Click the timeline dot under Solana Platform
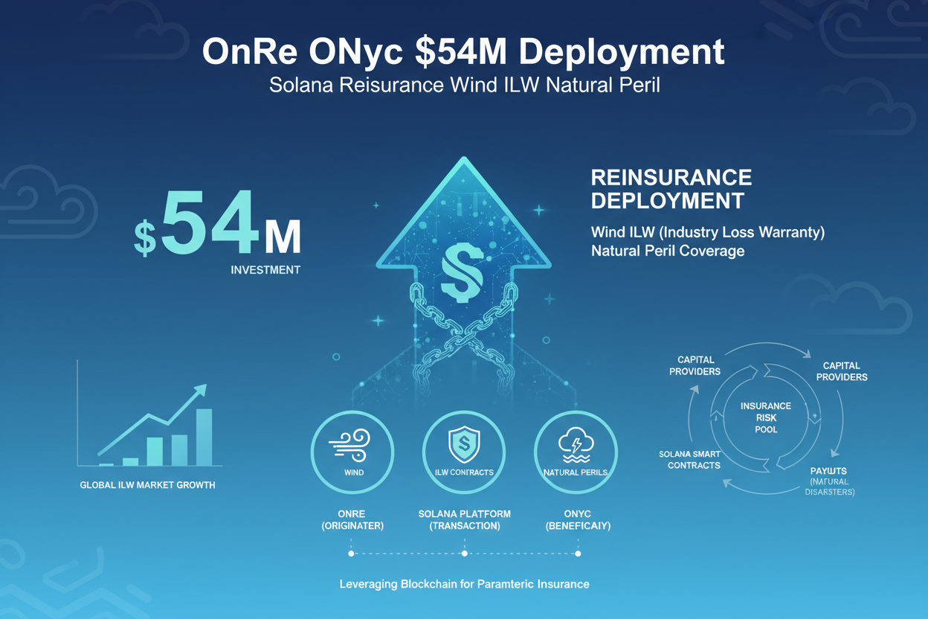The width and height of the screenshot is (928, 619). click(464, 554)
